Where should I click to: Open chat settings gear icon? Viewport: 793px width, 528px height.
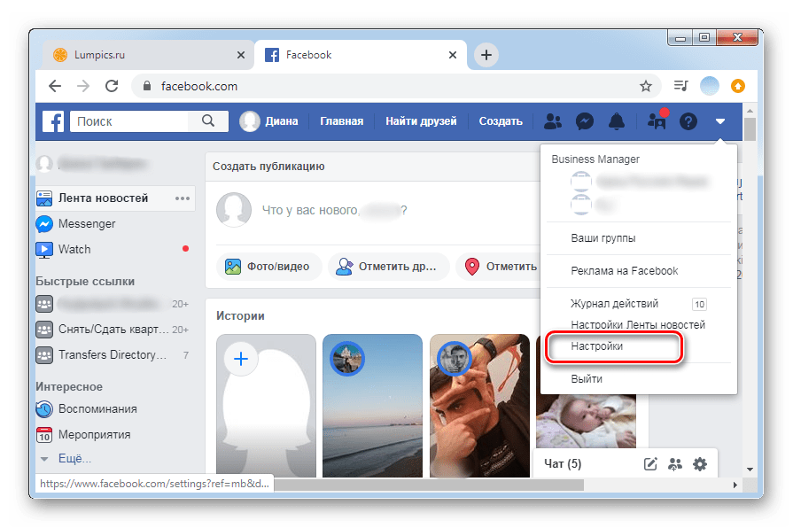point(700,463)
